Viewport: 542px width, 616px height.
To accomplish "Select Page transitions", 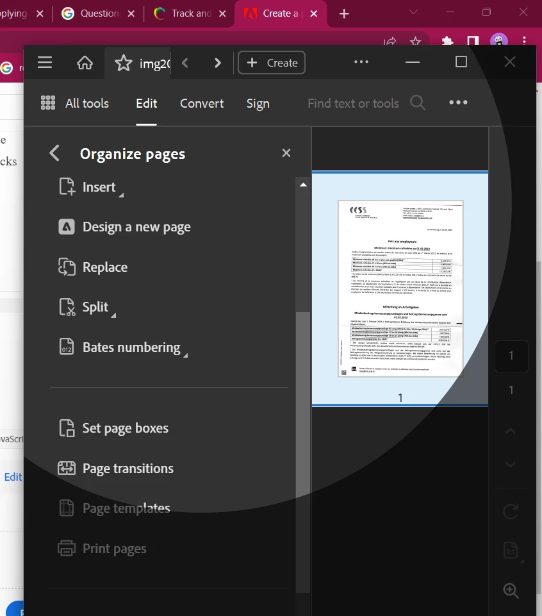I will (128, 469).
